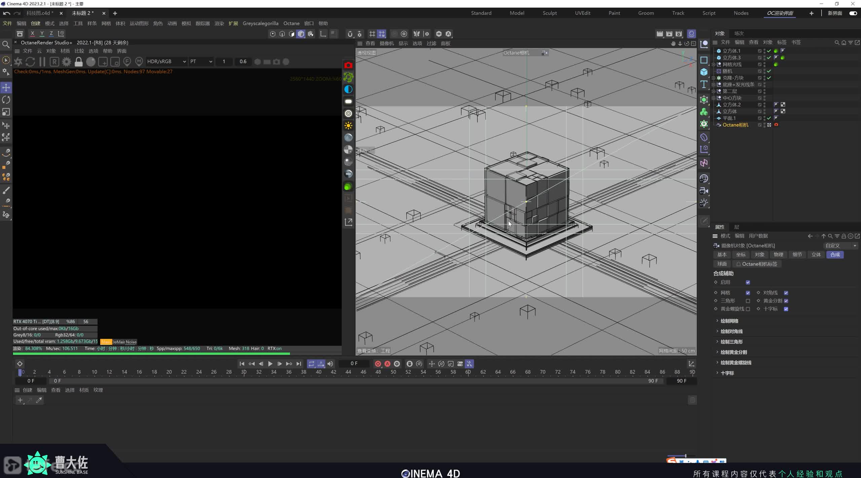Expand the 绘制网格 section

click(x=729, y=321)
